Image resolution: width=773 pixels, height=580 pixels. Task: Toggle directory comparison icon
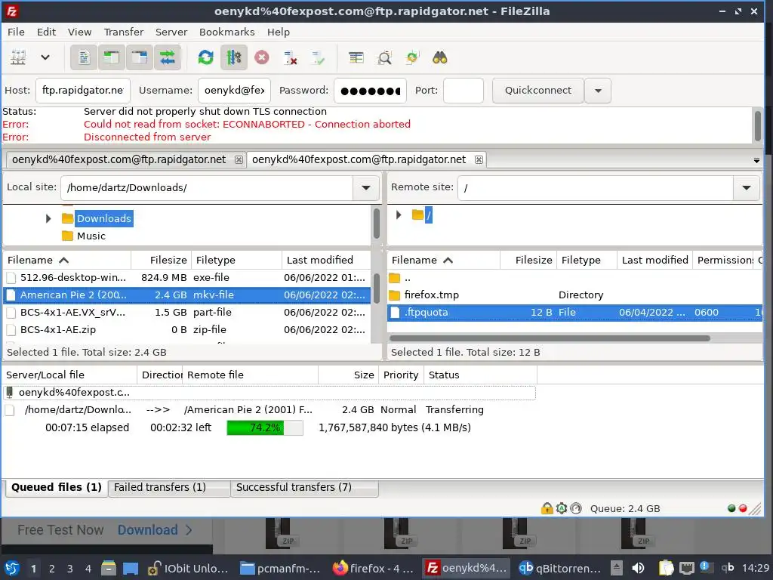(384, 57)
